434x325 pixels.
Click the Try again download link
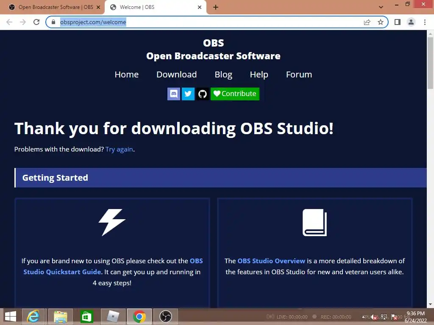119,149
